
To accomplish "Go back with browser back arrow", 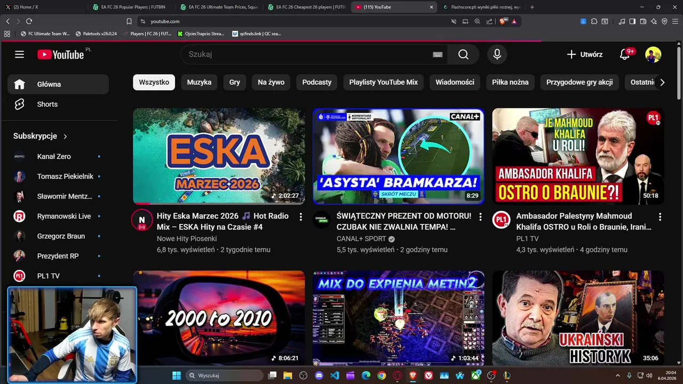I will pyautogui.click(x=7, y=21).
